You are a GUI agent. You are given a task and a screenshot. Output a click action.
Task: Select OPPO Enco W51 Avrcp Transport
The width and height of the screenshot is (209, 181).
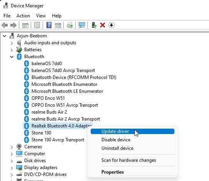(x=65, y=105)
